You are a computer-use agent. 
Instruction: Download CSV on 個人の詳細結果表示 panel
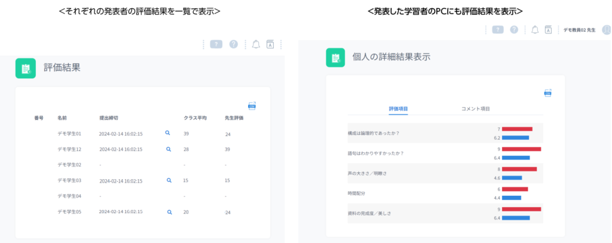click(x=547, y=93)
